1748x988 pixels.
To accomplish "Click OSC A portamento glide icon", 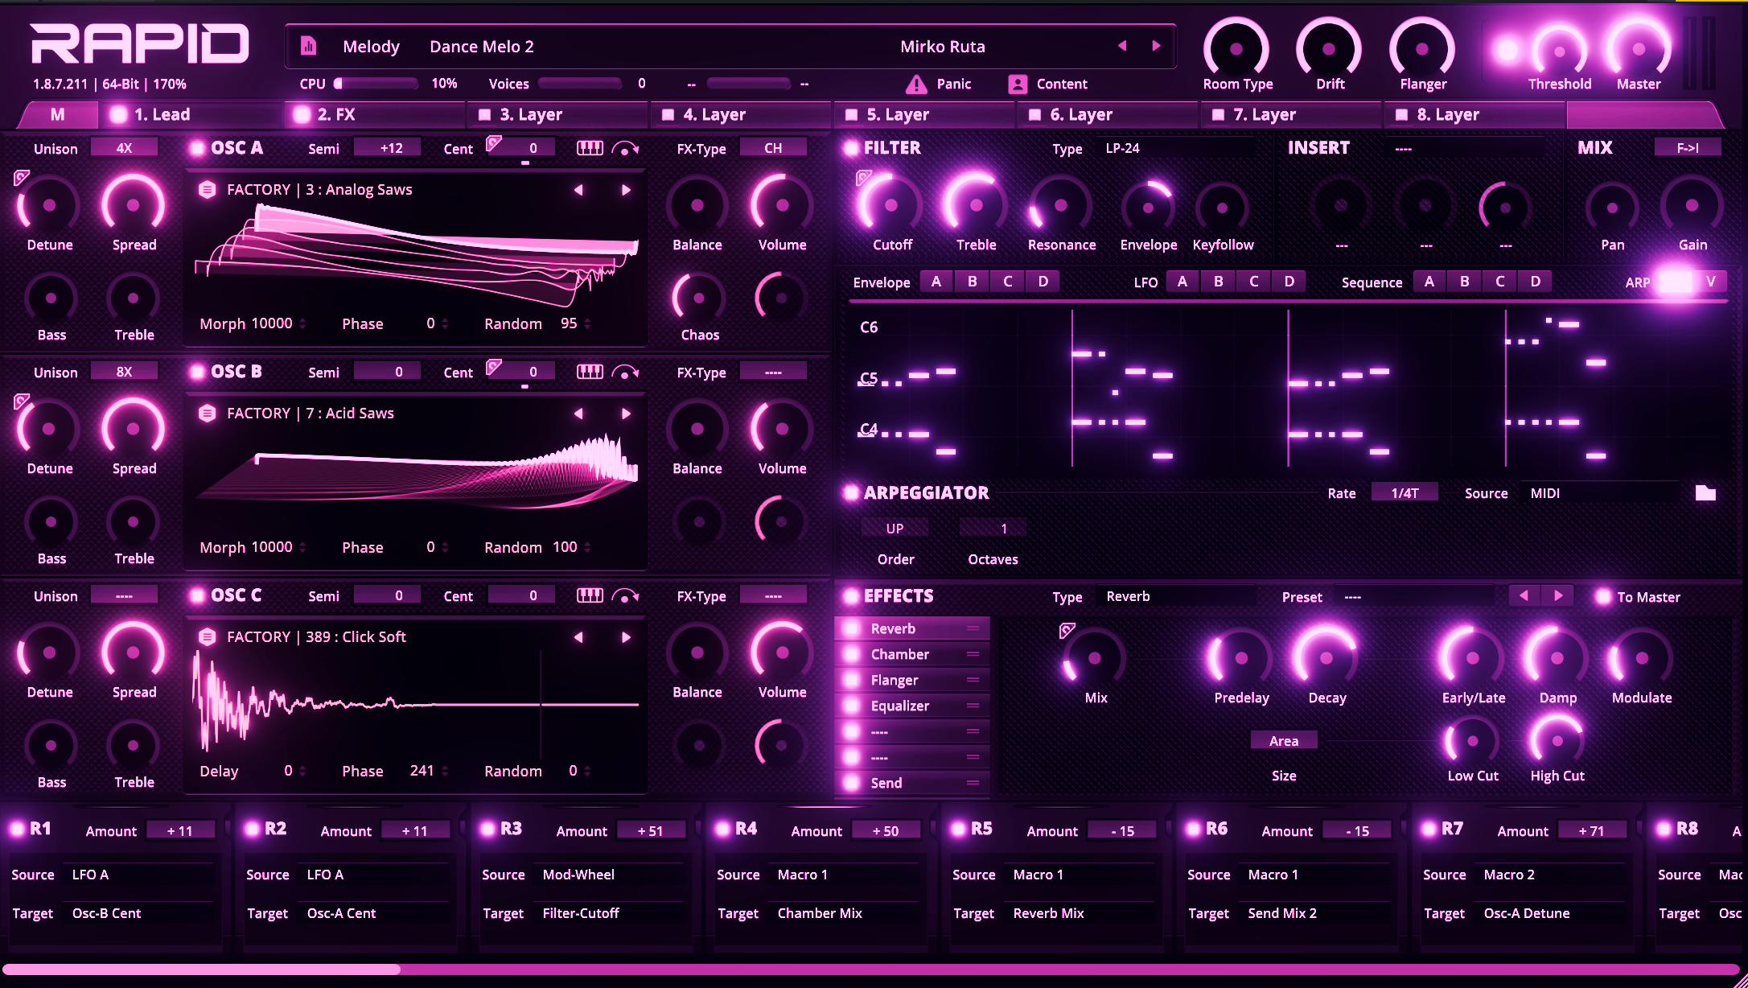I will point(625,148).
